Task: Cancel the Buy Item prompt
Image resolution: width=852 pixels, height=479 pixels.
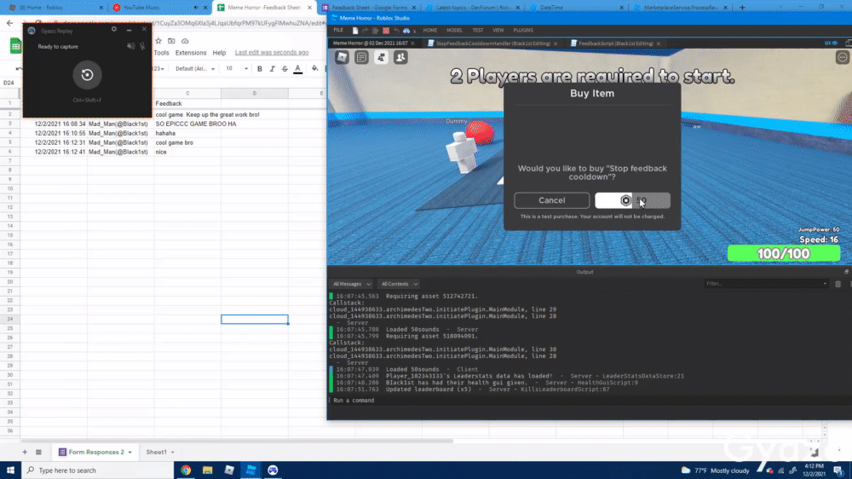Action: (551, 200)
